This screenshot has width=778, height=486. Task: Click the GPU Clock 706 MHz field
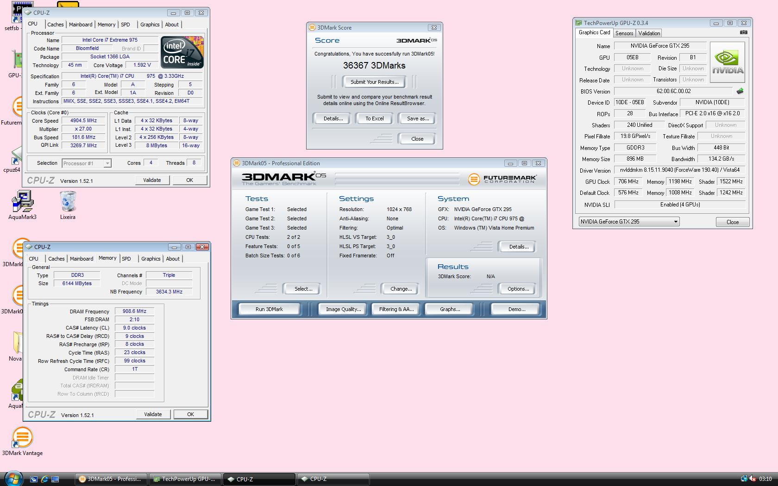tap(628, 182)
